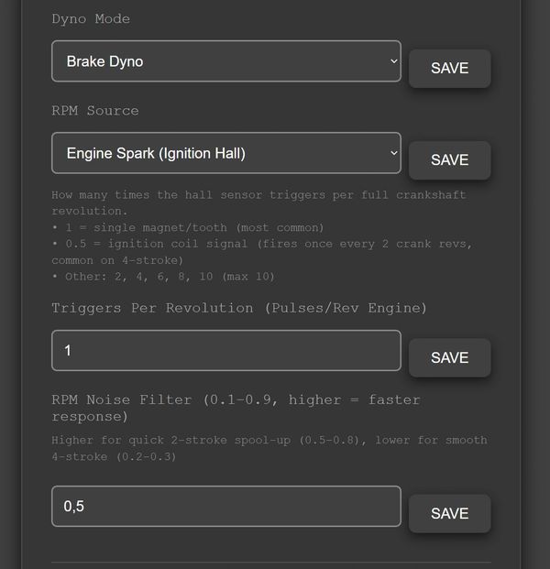Click the divider line below the noise filter
The width and height of the screenshot is (550, 569).
pyautogui.click(x=271, y=562)
